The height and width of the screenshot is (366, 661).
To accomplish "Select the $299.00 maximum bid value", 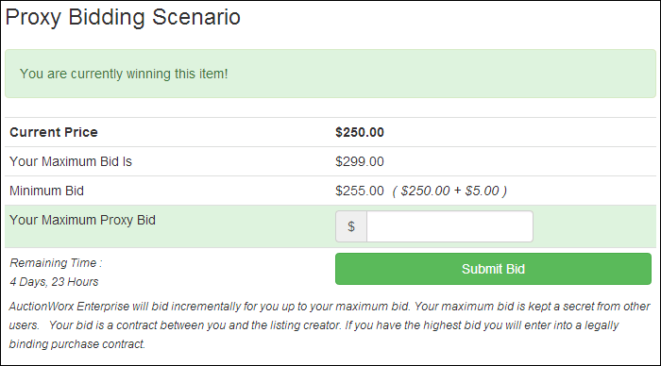I will [x=360, y=161].
